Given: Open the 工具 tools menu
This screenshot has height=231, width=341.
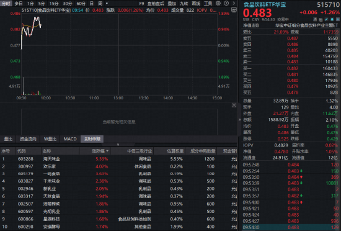Looking at the screenshot, I should pyautogui.click(x=208, y=4).
